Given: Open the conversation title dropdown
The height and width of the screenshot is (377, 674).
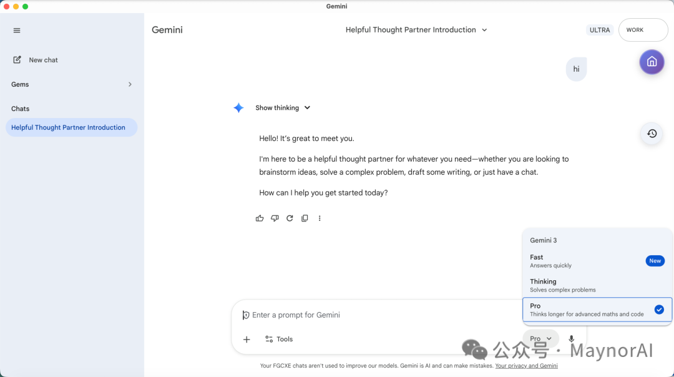Looking at the screenshot, I should 416,30.
